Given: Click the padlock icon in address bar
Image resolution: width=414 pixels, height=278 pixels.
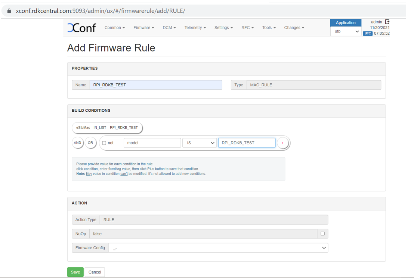Looking at the screenshot, I should 9,11.
